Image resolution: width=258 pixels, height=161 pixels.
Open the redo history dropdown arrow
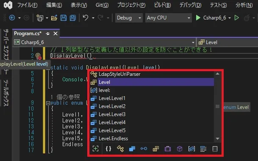point(108,18)
